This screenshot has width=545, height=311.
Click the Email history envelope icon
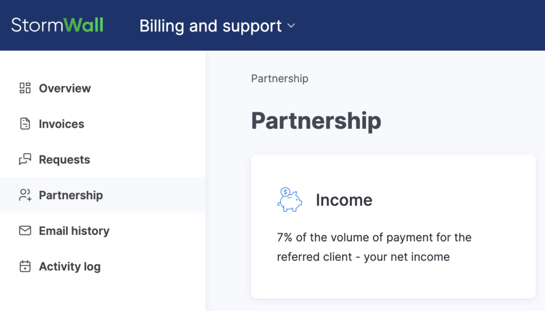point(25,230)
